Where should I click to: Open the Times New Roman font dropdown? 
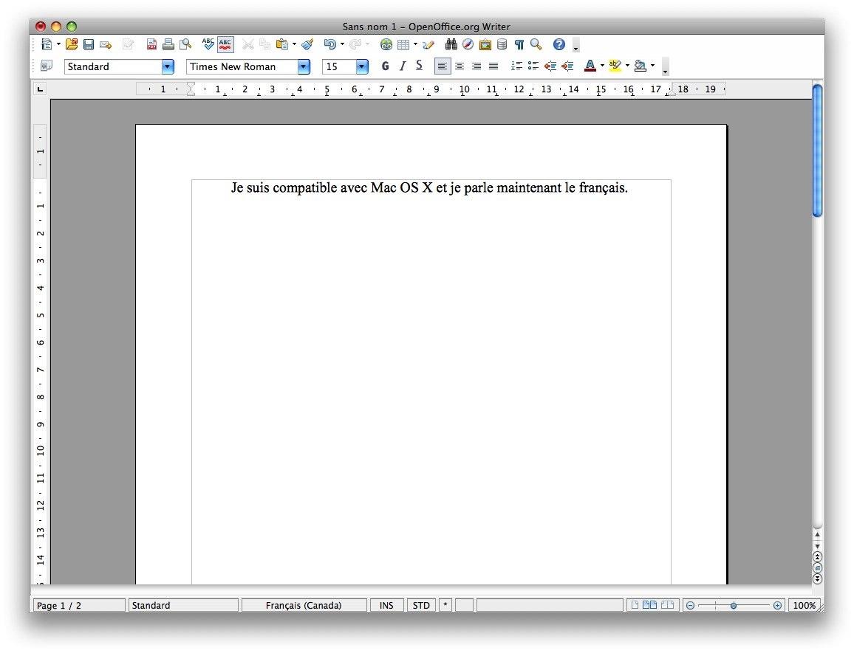pos(304,67)
